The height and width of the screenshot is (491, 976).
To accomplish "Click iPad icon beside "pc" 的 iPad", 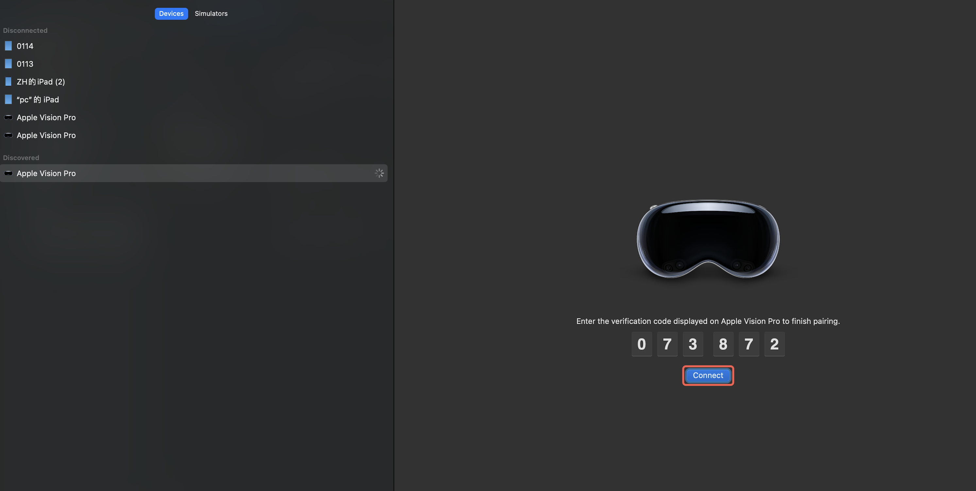I will (8, 99).
